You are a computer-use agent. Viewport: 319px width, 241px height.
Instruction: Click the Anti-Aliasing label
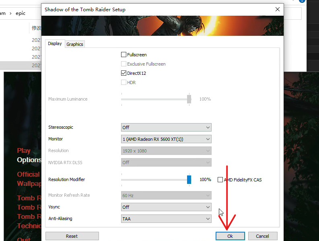pyautogui.click(x=60, y=218)
